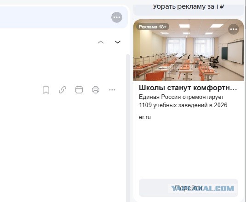
Task: Click the classroom ad image
Action: 189,50
